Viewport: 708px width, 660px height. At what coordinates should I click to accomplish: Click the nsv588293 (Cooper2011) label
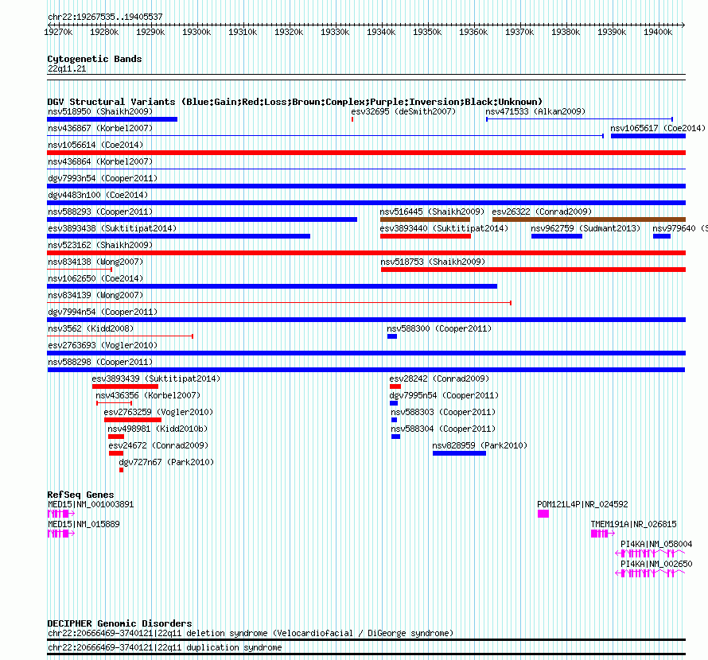100,212
